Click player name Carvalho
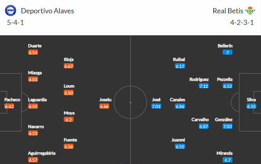261x164 pixels. 200,119
